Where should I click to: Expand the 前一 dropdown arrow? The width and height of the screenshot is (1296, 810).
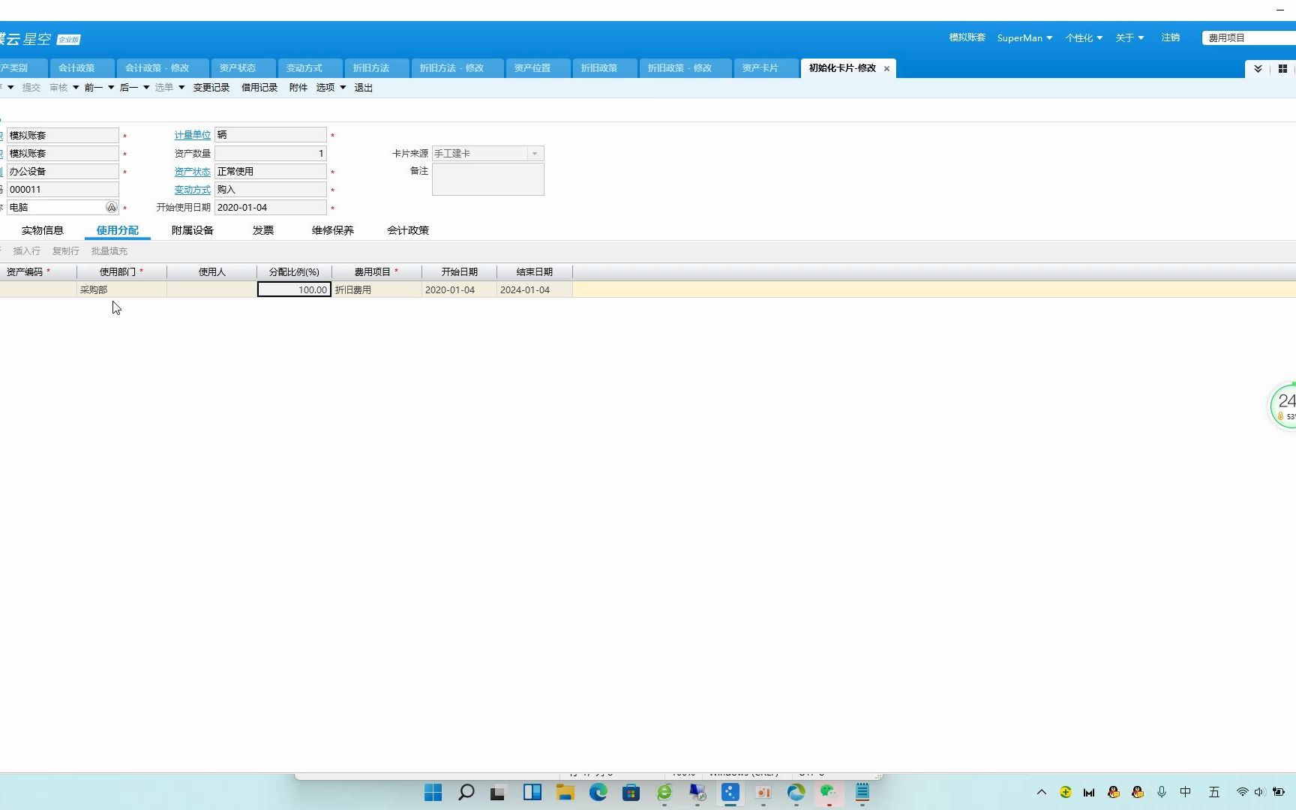tap(111, 88)
